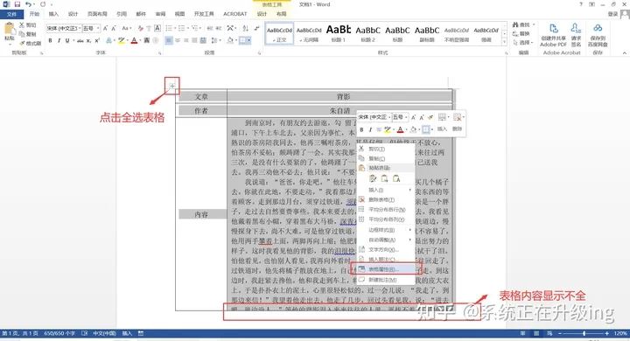The width and height of the screenshot is (630, 341).
Task: Click Copy (复制) in the ribbon clipboard group
Action: point(28,34)
